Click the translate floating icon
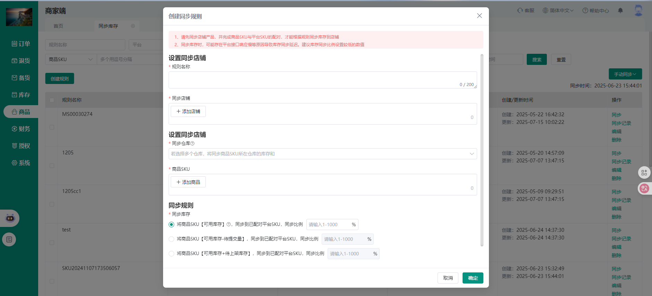652x296 pixels. [x=644, y=188]
